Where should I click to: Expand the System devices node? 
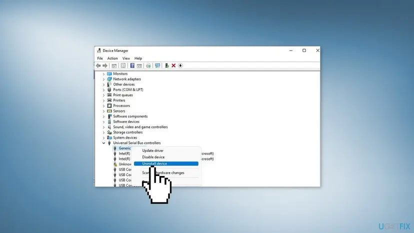[x=104, y=137]
